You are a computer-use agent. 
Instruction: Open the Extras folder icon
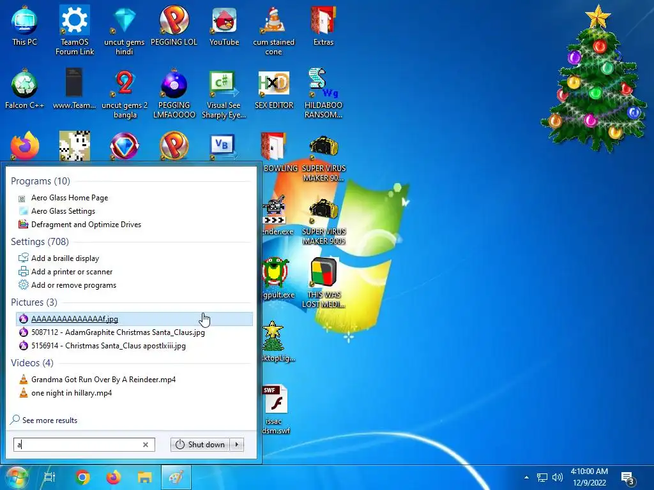(x=323, y=26)
